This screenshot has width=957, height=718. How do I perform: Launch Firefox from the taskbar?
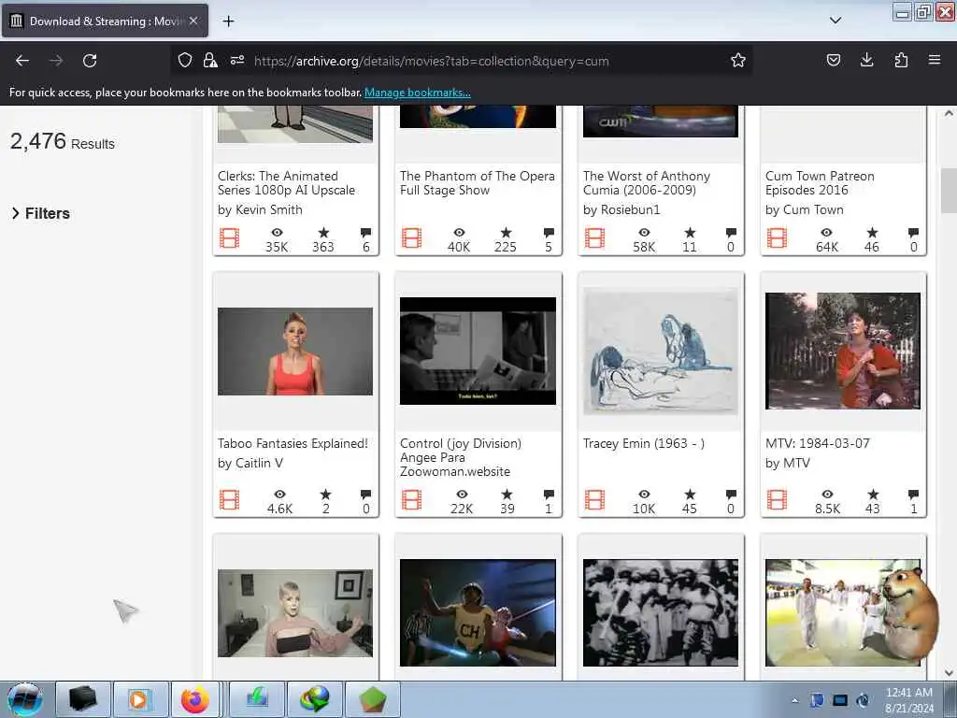194,699
